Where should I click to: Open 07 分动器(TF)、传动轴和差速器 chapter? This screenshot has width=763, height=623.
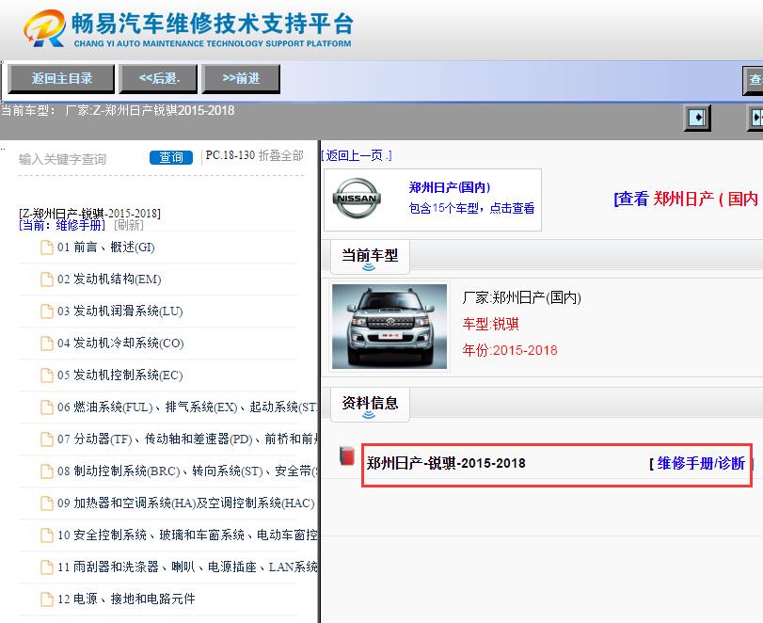(x=187, y=439)
